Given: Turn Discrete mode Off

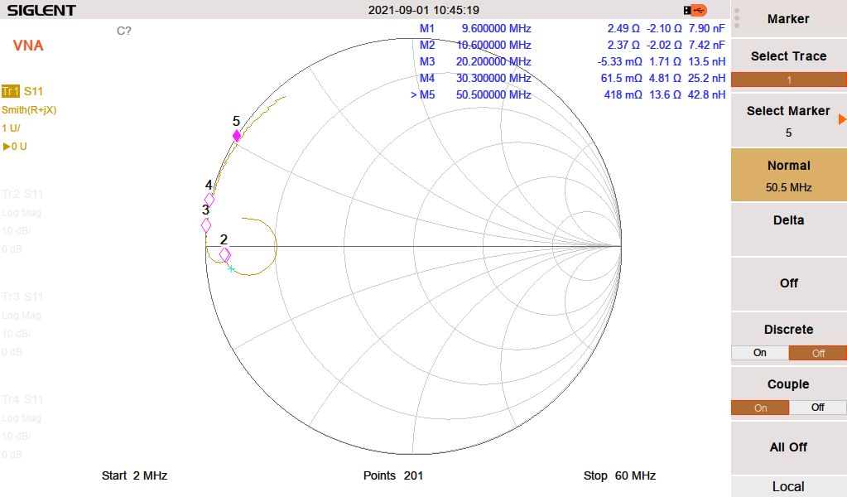Looking at the screenshot, I should (818, 353).
